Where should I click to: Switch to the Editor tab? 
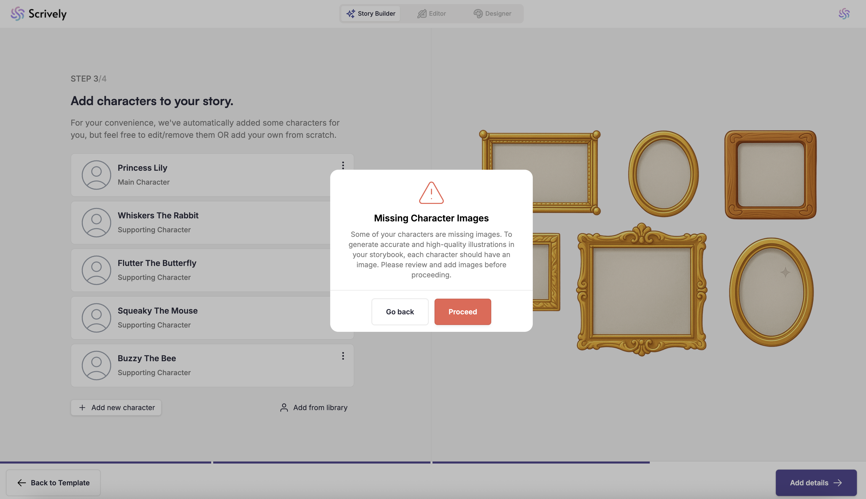pyautogui.click(x=432, y=14)
